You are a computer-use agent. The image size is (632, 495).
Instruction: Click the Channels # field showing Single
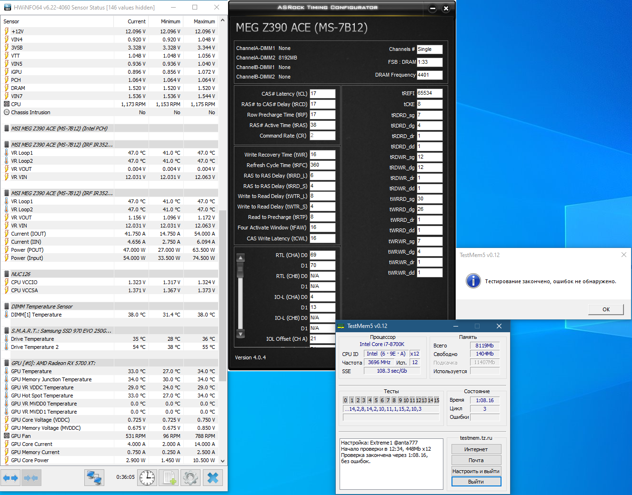430,49
